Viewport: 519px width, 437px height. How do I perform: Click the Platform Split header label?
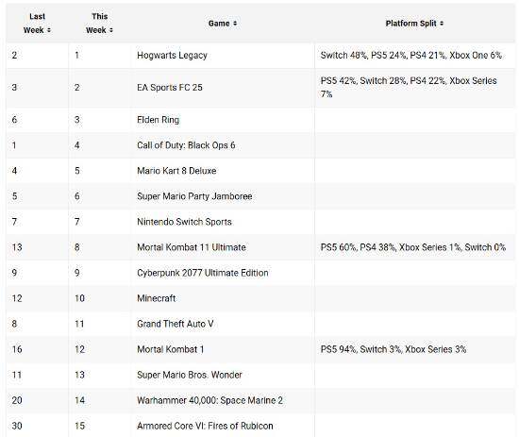coord(410,24)
